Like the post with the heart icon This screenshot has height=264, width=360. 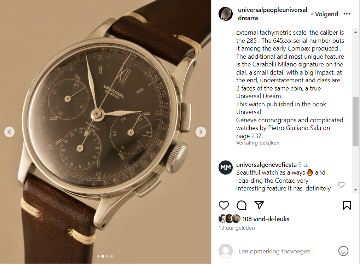tap(223, 205)
